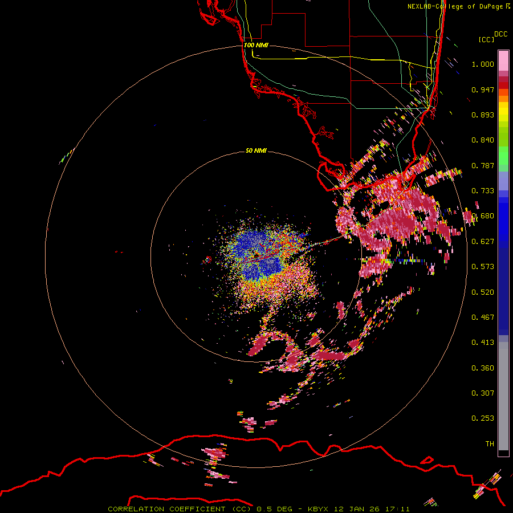Image resolution: width=513 pixels, height=513 pixels.
Task: Select the 0.947 scale value
Action: pos(483,89)
